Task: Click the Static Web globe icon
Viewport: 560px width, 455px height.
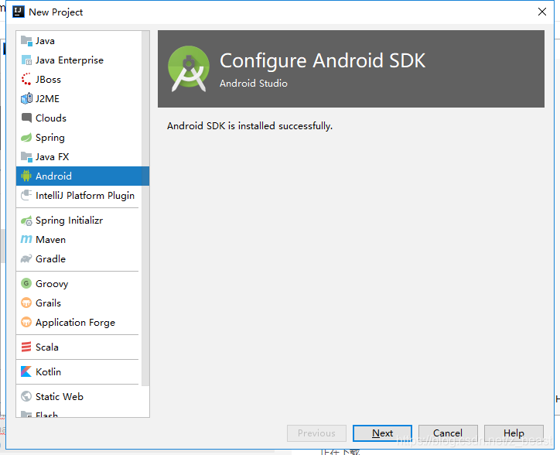Action: click(26, 396)
